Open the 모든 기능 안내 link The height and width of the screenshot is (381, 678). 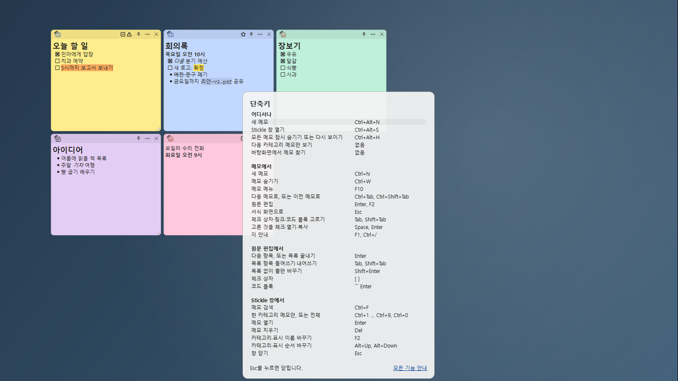pyautogui.click(x=410, y=368)
